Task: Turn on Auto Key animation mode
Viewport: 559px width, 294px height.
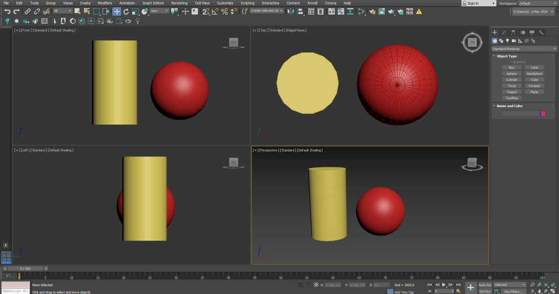Action: [x=484, y=284]
